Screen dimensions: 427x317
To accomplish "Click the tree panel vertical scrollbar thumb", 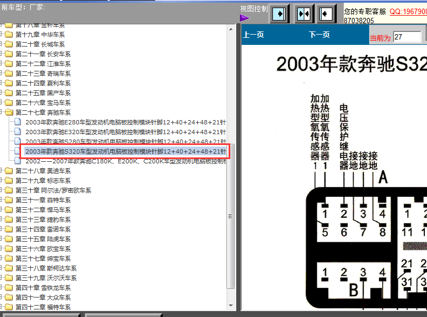I will tap(231, 216).
